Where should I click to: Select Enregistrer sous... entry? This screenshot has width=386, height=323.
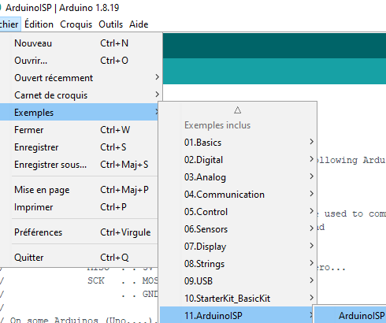(80, 165)
